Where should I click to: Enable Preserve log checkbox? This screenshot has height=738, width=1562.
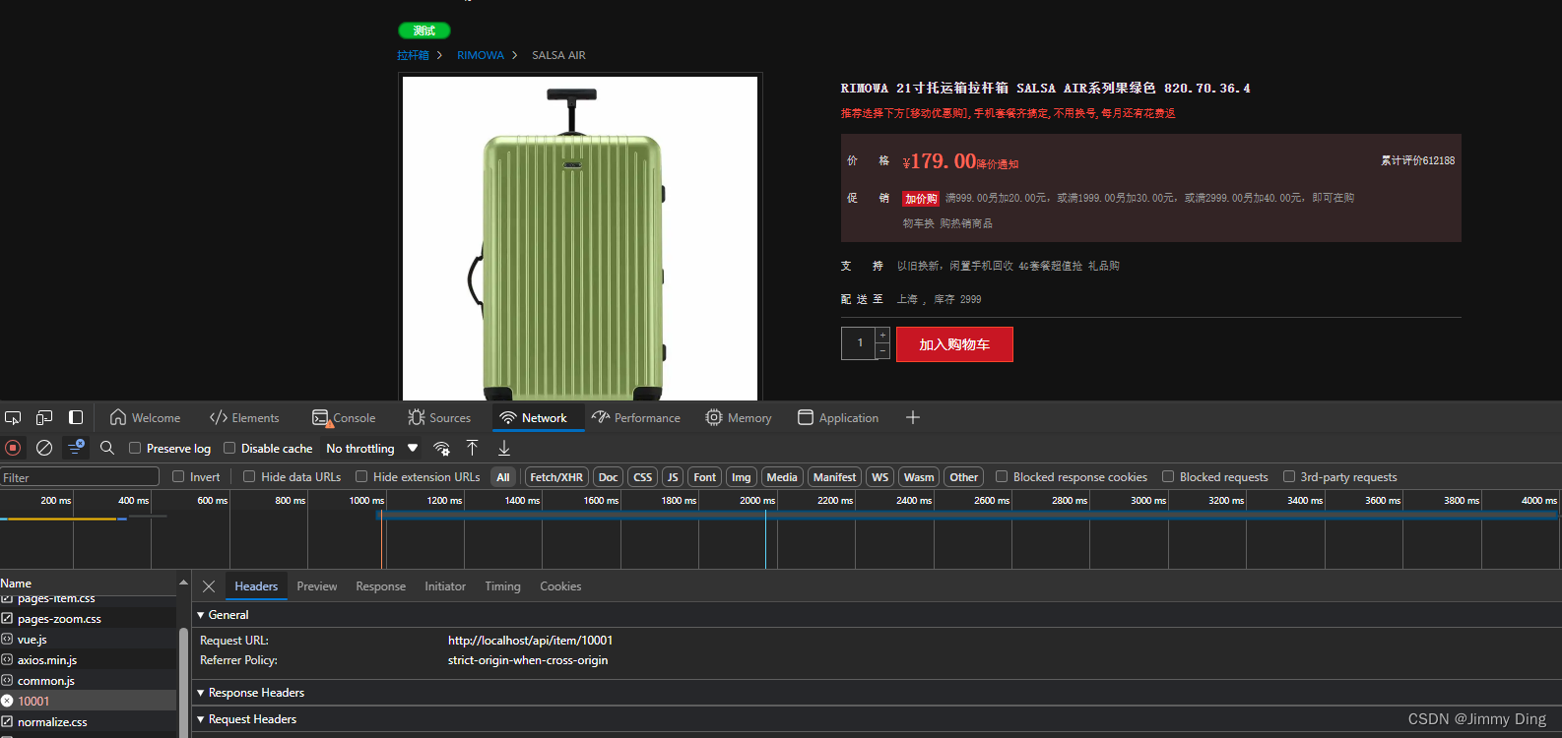(135, 448)
